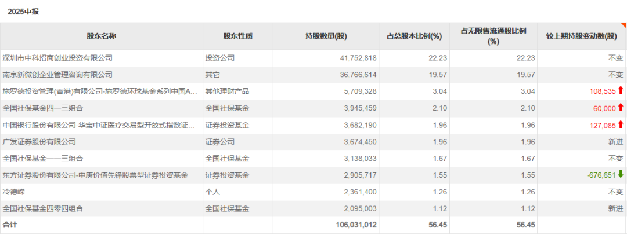This screenshot has height=235, width=627.
Task: Click the 合计 total row label
Action: pos(10,225)
